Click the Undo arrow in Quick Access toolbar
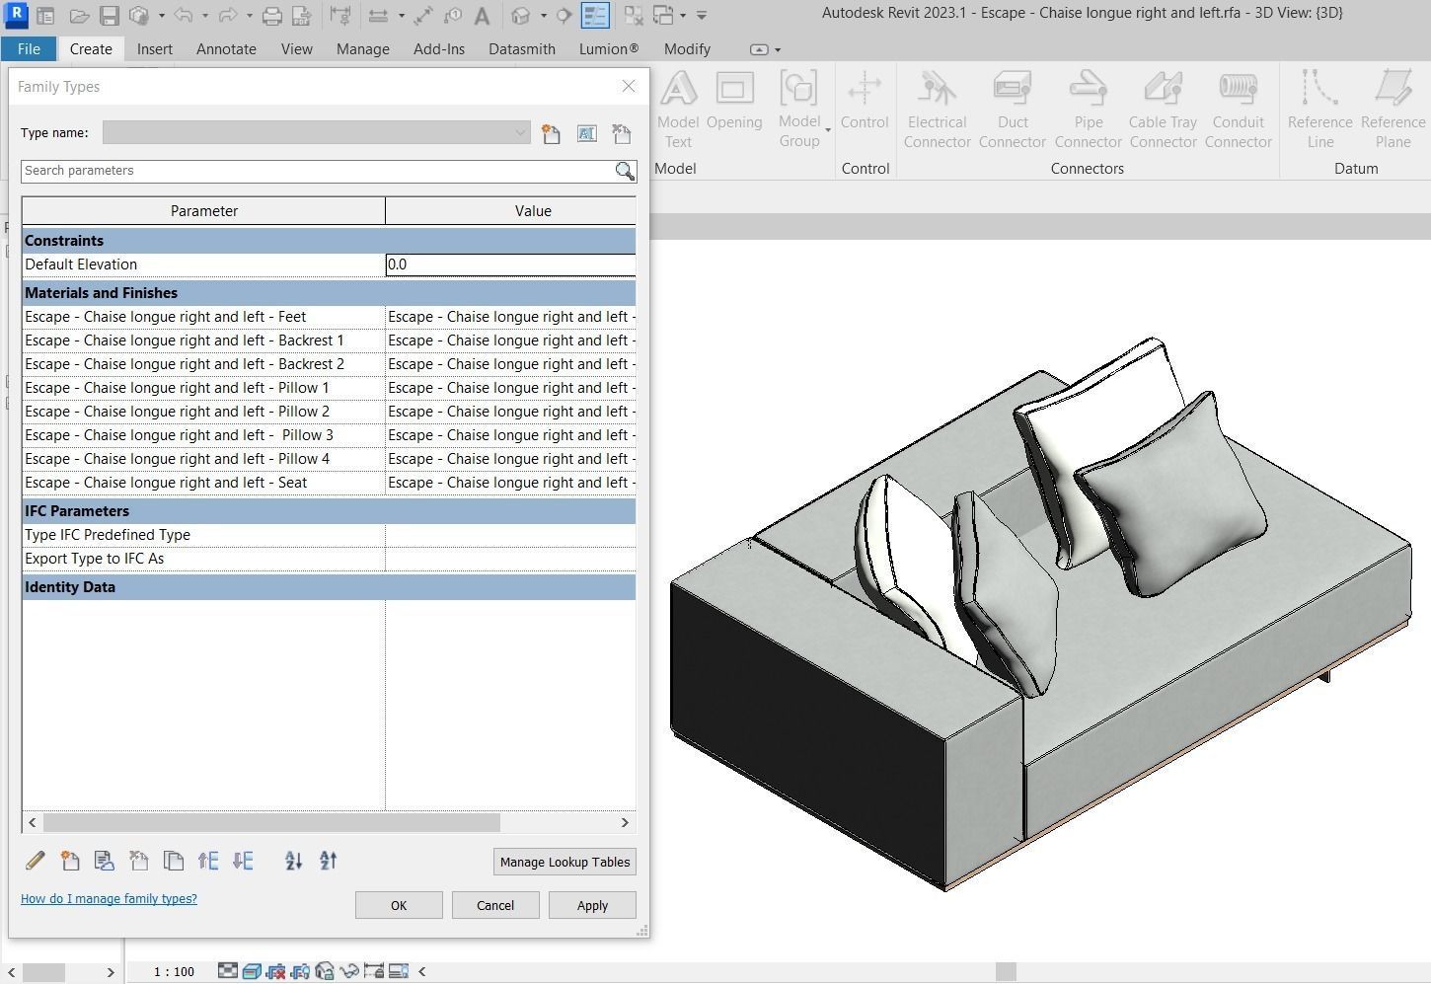1431x984 pixels. 183,16
